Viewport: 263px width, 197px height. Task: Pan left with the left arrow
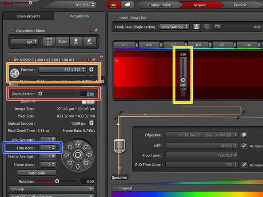point(67,155)
